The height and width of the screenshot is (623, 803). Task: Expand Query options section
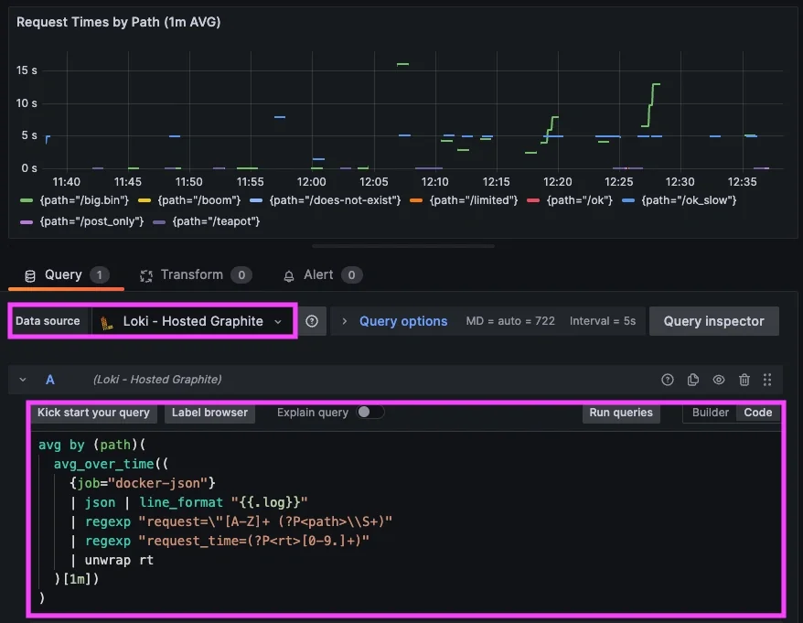pos(403,321)
